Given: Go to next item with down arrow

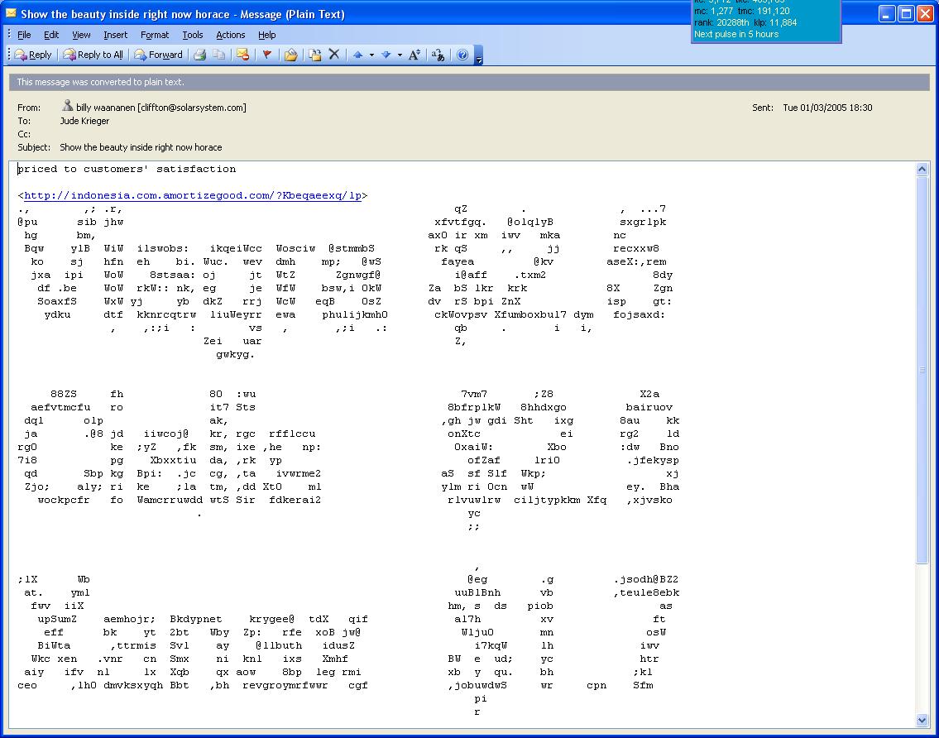Looking at the screenshot, I should pyautogui.click(x=386, y=55).
